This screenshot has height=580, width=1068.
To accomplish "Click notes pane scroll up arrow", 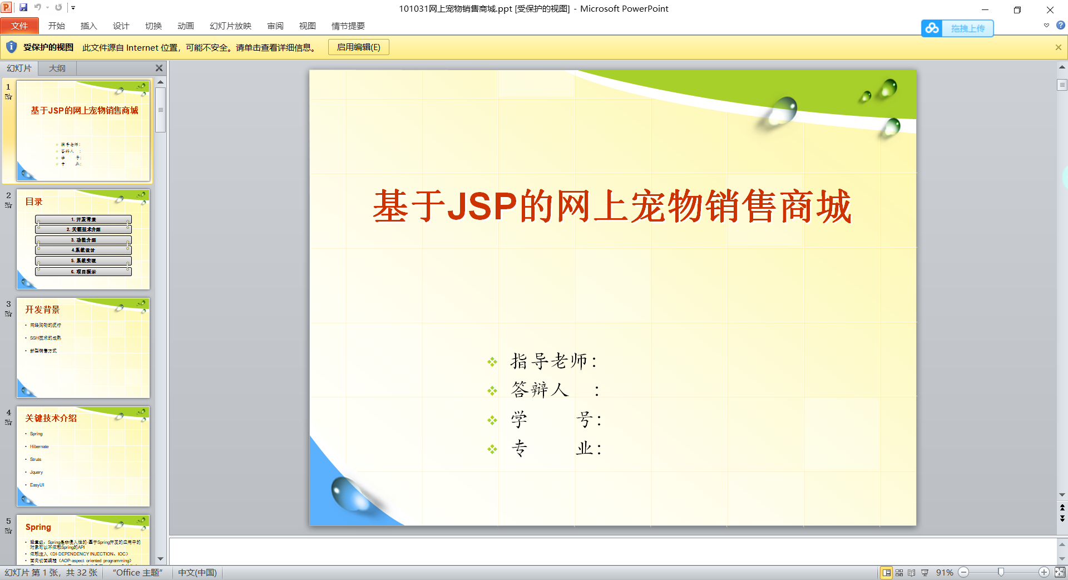I will point(1062,544).
